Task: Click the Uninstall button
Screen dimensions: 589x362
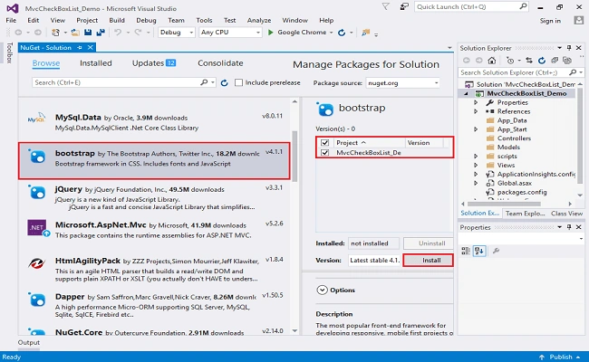Action: click(x=429, y=243)
